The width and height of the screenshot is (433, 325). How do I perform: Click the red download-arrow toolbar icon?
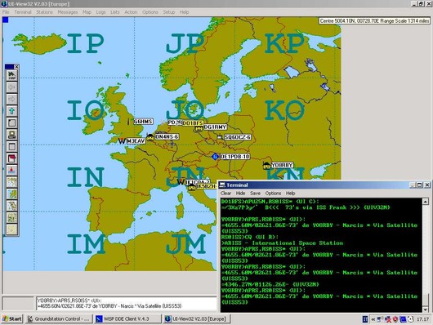pos(12,171)
